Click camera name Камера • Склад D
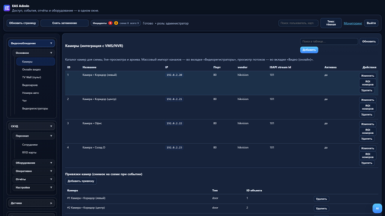Viewport: 385px width, 216px height. pos(94,147)
